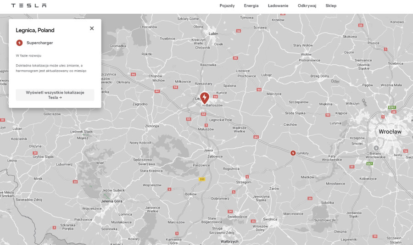Viewport: 413px width, 245px height.
Task: Click the Jawor town label
Action: [x=208, y=150]
